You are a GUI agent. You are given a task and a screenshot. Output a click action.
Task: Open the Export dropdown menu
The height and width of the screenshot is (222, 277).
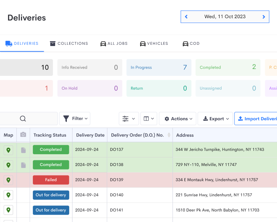(215, 119)
